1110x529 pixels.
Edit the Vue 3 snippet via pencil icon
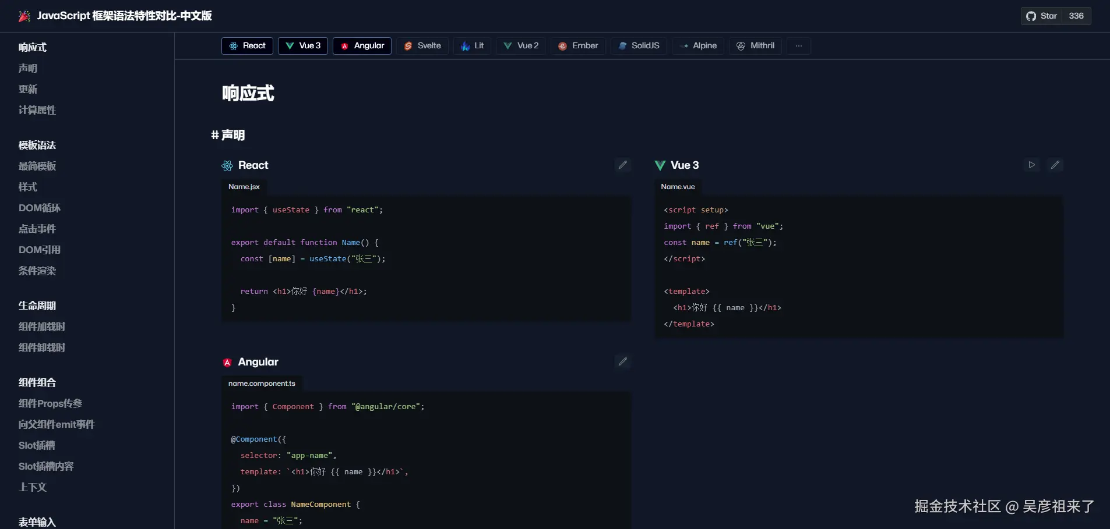click(x=1055, y=165)
